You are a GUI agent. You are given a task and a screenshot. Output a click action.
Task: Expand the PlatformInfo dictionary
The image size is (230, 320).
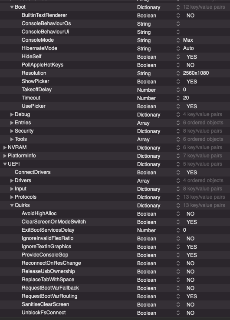click(x=5, y=156)
